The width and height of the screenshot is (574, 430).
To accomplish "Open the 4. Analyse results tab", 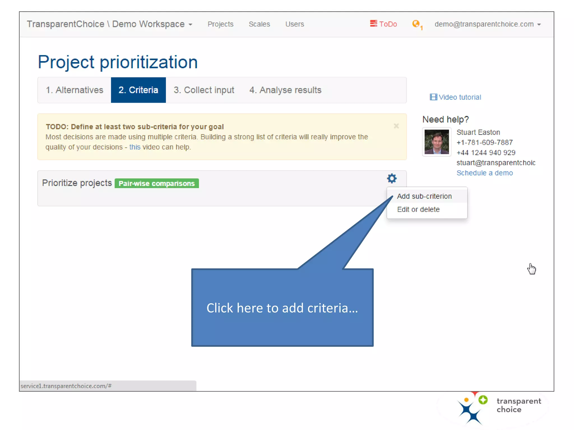I will coord(285,90).
